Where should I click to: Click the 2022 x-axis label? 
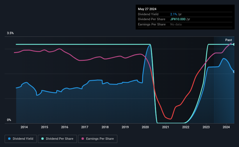click(x=186, y=127)
